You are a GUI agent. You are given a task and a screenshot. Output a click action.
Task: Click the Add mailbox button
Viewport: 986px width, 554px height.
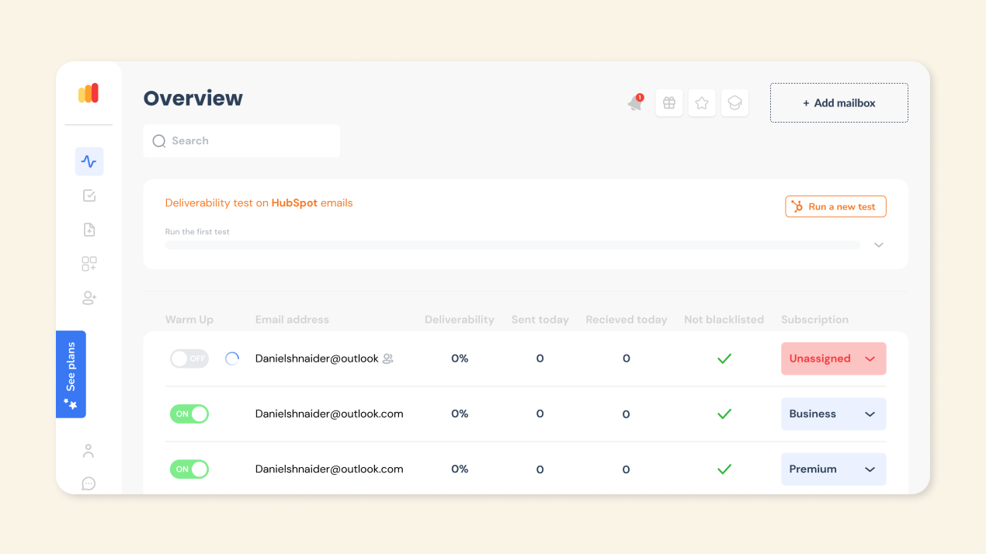(838, 102)
